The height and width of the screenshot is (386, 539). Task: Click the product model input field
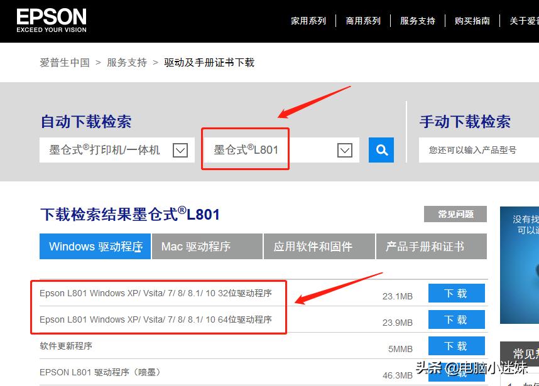pyautogui.click(x=479, y=150)
